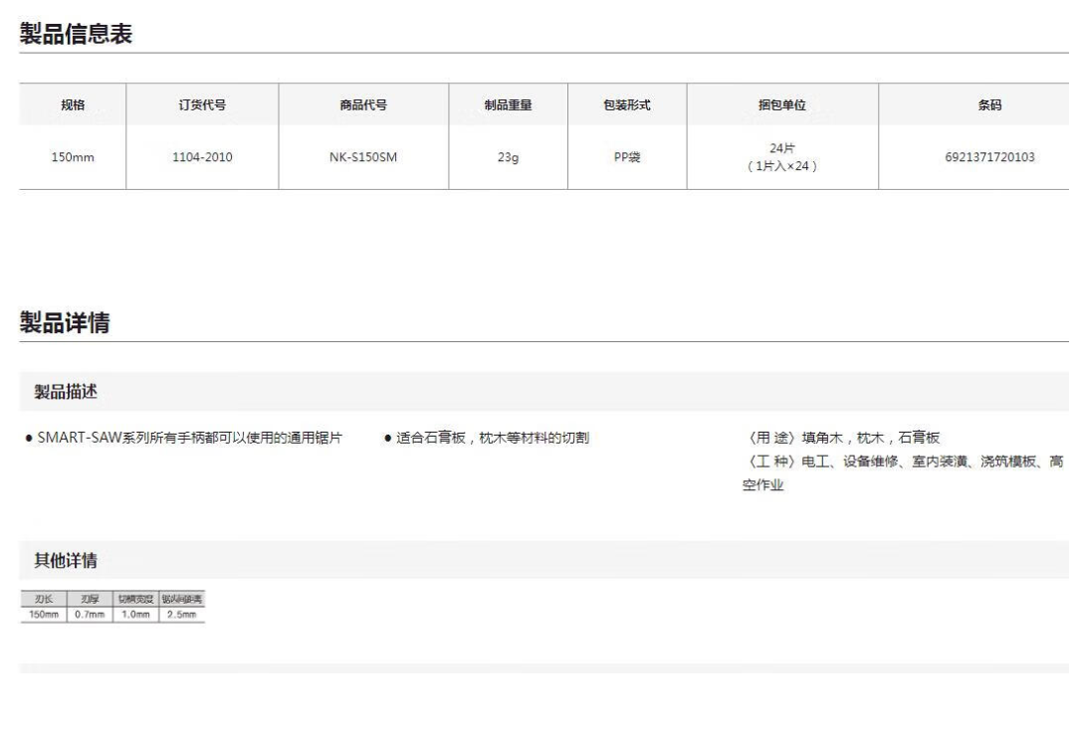Click the 商品代号 column header
Image resolution: width=1081 pixels, height=738 pixels.
[x=363, y=105]
